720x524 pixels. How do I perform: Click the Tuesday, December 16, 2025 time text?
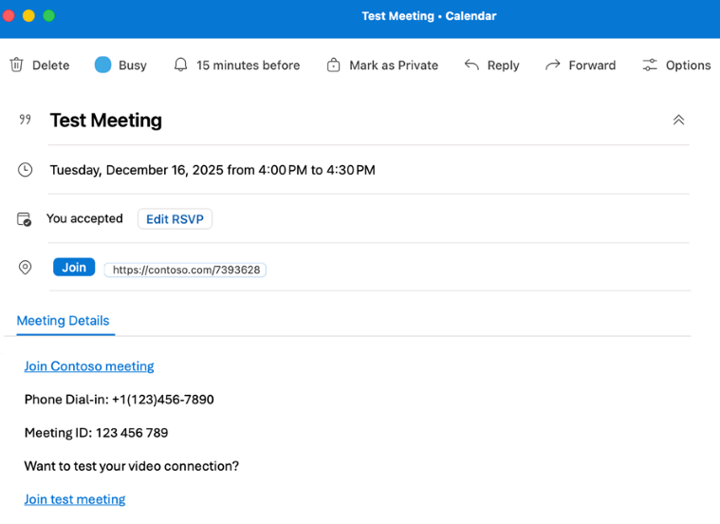coord(212,170)
